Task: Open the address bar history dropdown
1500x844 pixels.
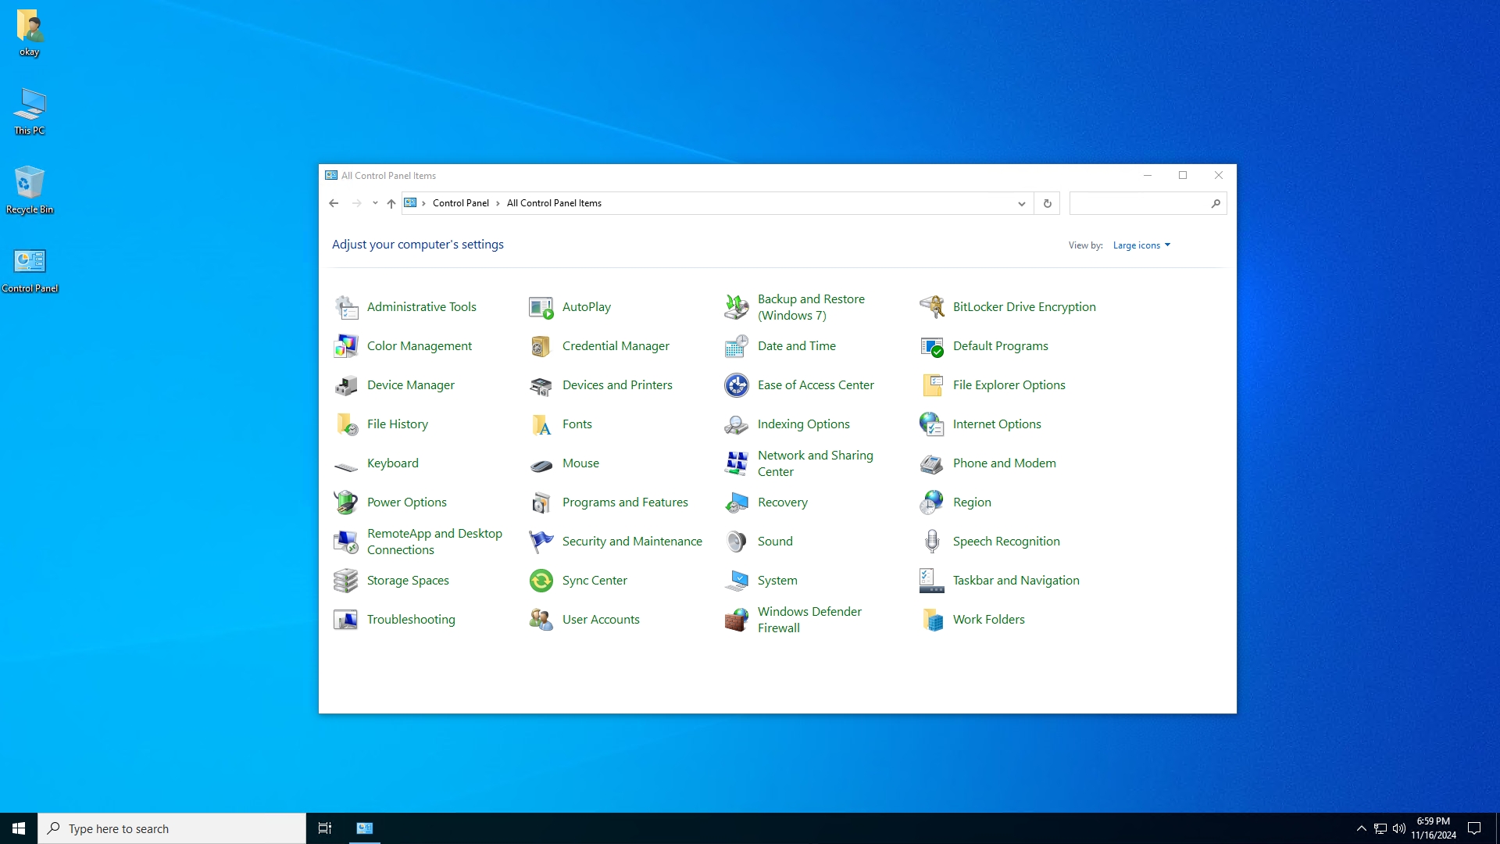Action: pos(1021,203)
